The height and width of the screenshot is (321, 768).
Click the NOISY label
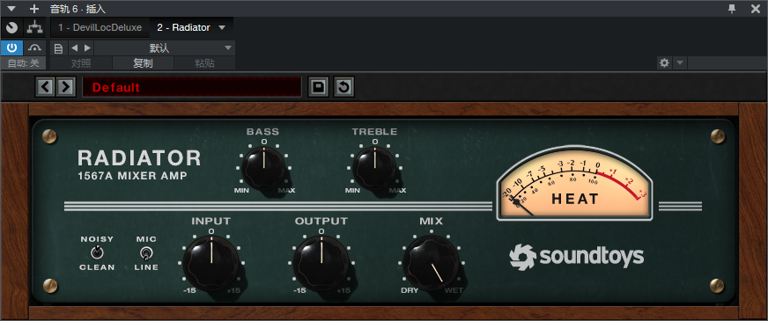pos(97,239)
